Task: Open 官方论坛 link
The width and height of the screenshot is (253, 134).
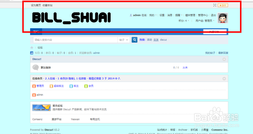Action: pyautogui.click(x=58, y=106)
